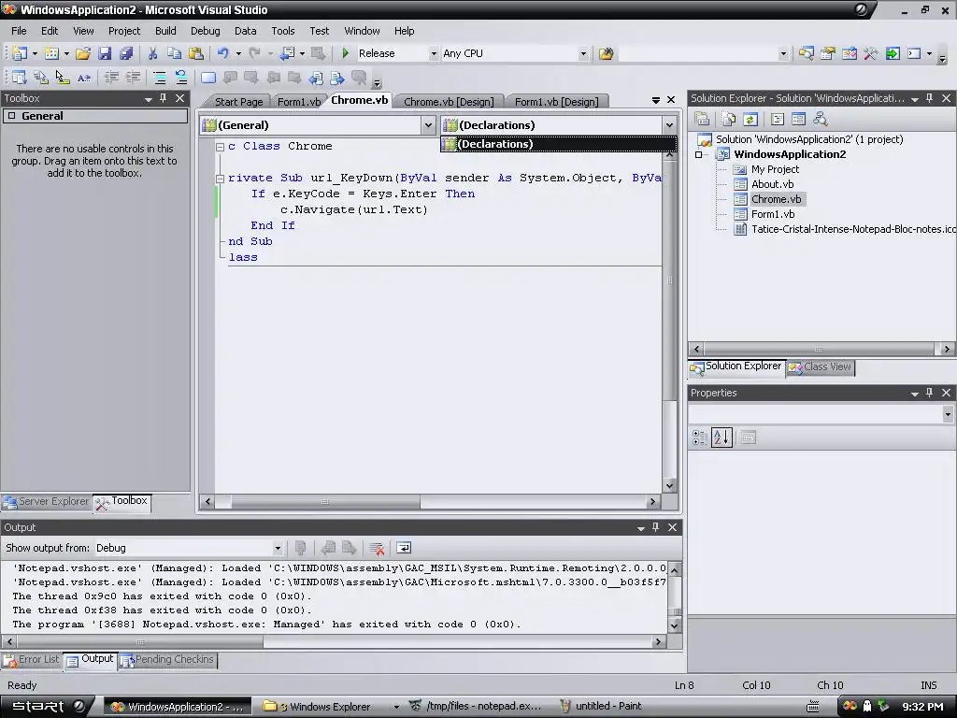Open Show output from Debug dropdown
957x718 pixels.
point(277,548)
